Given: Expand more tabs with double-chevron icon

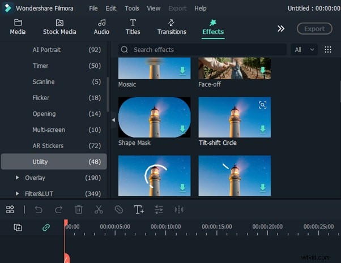Looking at the screenshot, I should pos(281,28).
